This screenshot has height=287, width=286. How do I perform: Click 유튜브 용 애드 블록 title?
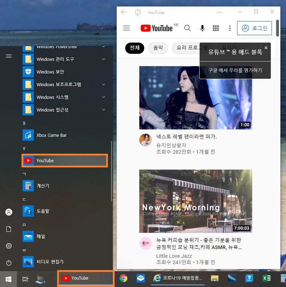(x=235, y=52)
